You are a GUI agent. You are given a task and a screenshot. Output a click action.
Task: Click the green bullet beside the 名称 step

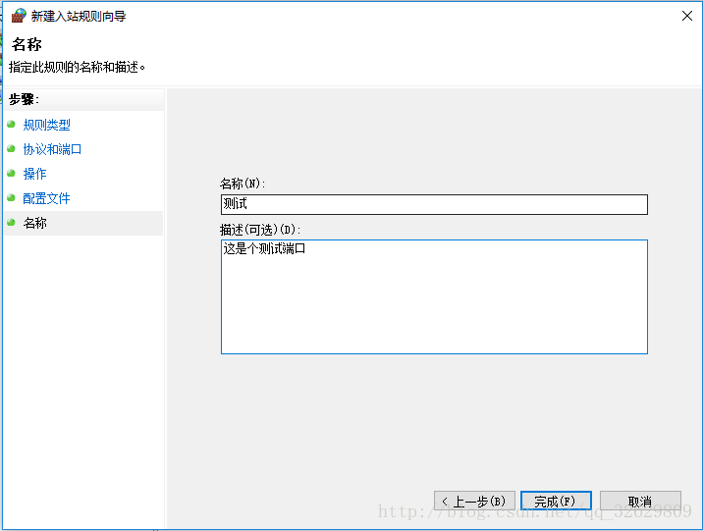12,223
